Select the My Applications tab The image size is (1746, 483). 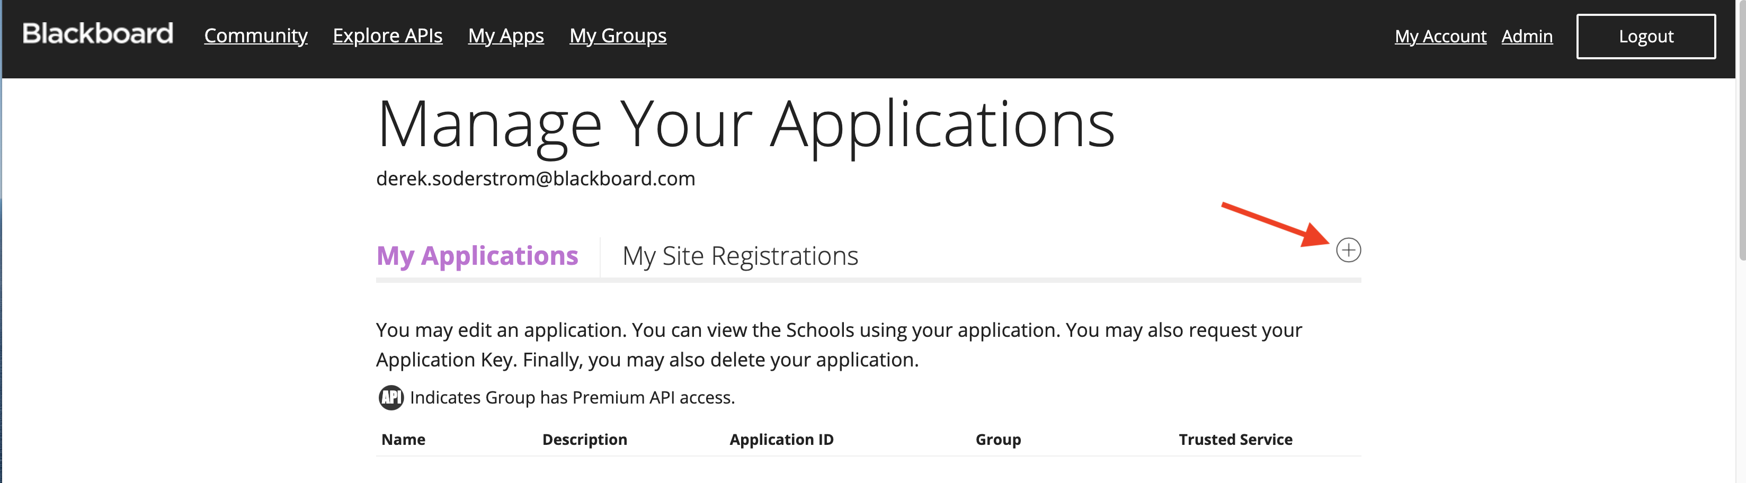[477, 256]
